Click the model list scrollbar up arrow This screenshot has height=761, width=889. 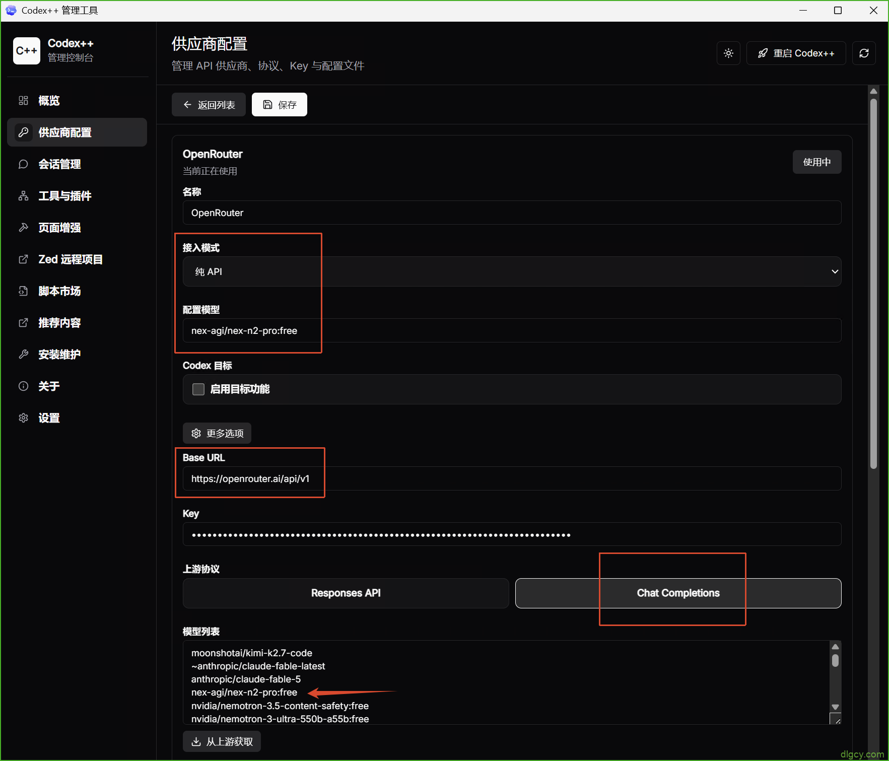[835, 647]
